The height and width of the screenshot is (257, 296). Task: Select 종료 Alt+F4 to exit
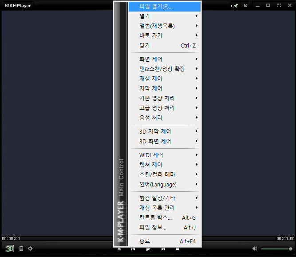[x=165, y=241]
